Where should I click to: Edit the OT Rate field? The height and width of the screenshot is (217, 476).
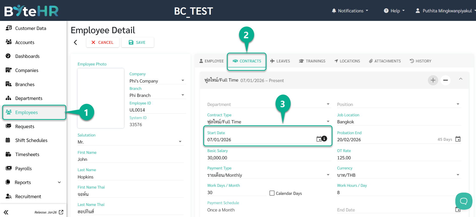pos(399,158)
